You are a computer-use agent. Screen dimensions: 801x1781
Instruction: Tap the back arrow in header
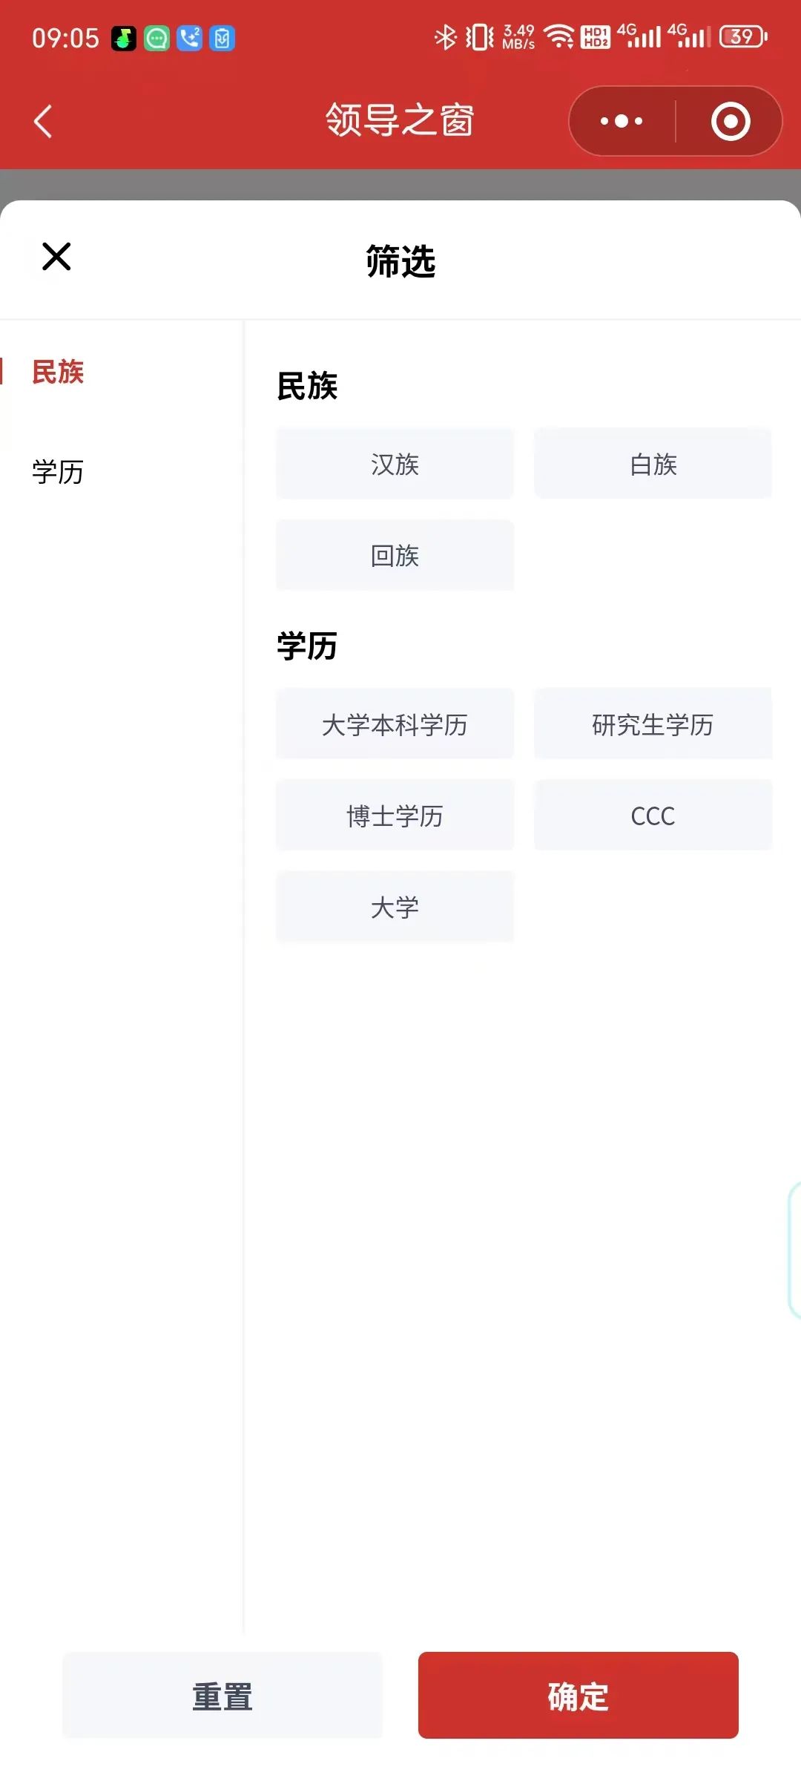click(x=44, y=121)
